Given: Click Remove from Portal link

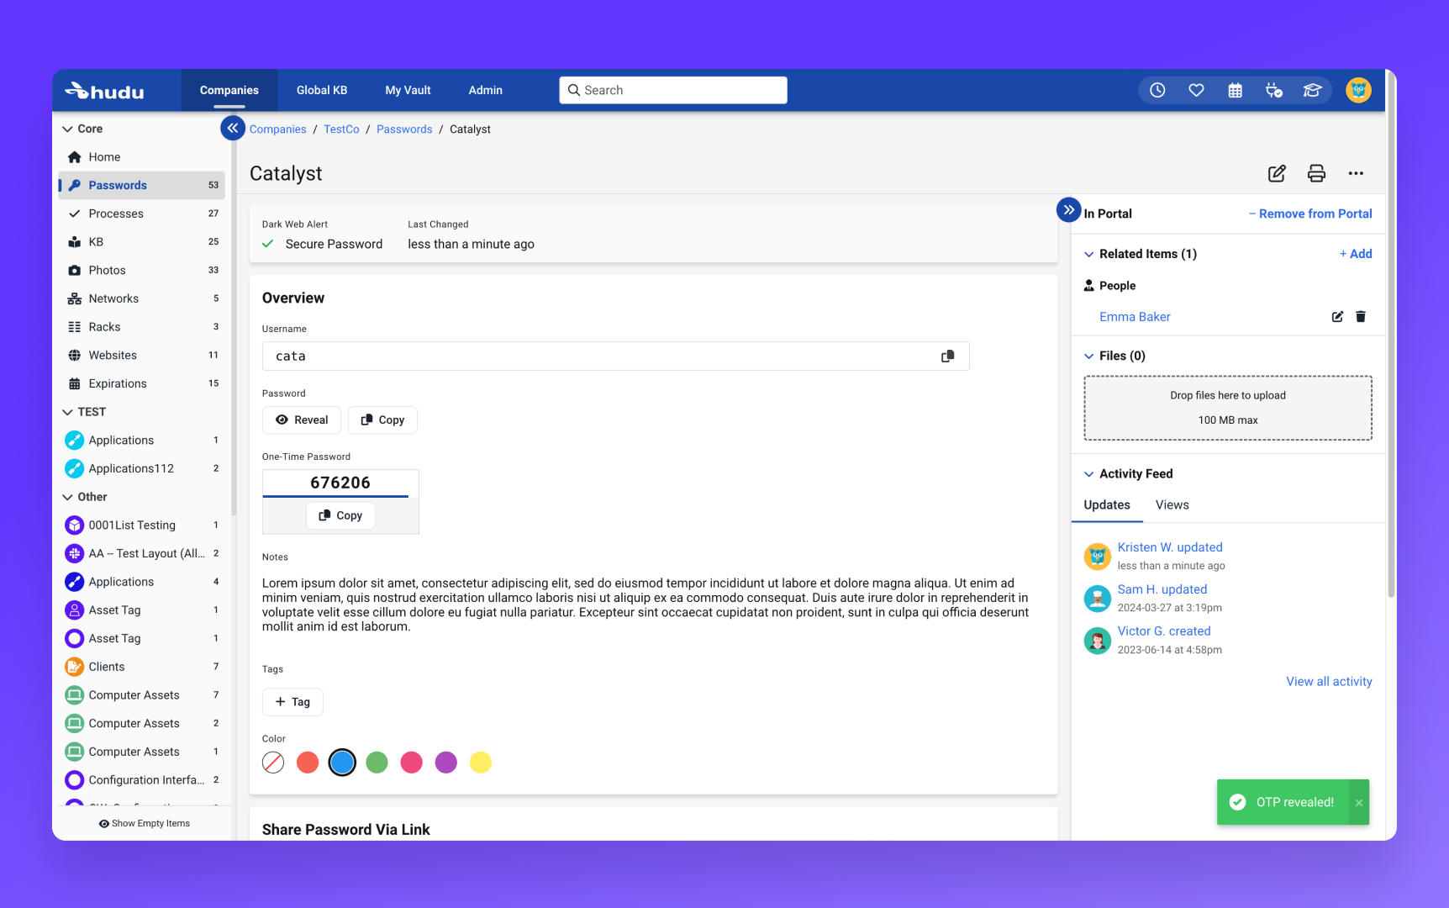Looking at the screenshot, I should tap(1310, 214).
